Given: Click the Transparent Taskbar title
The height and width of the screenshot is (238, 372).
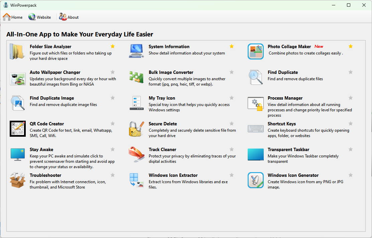Looking at the screenshot, I should [288, 149].
